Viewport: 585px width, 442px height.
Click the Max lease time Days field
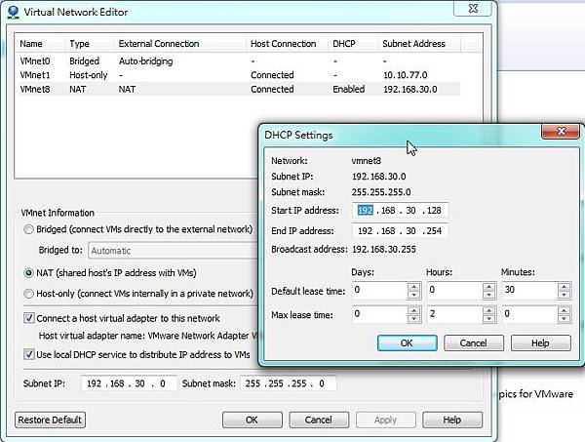tap(380, 314)
